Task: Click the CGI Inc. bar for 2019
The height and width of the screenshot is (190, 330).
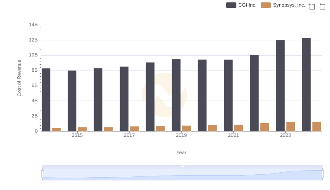Action: [176, 95]
